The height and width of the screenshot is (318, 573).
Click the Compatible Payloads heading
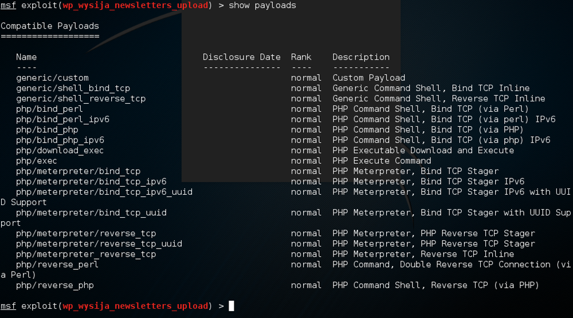[x=50, y=26]
